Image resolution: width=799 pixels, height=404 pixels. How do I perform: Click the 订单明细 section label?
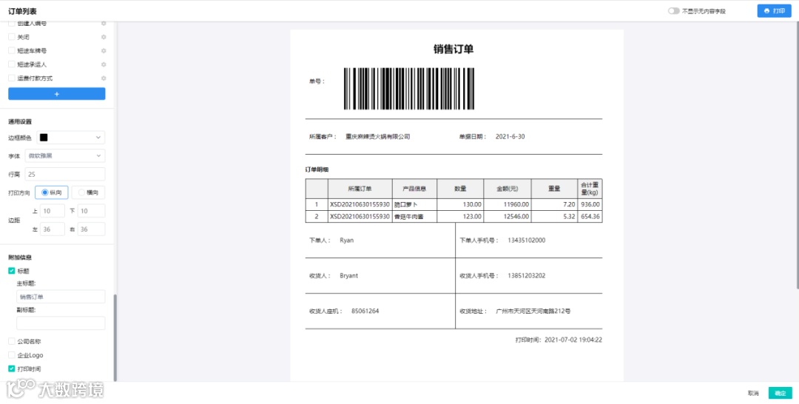coord(317,169)
